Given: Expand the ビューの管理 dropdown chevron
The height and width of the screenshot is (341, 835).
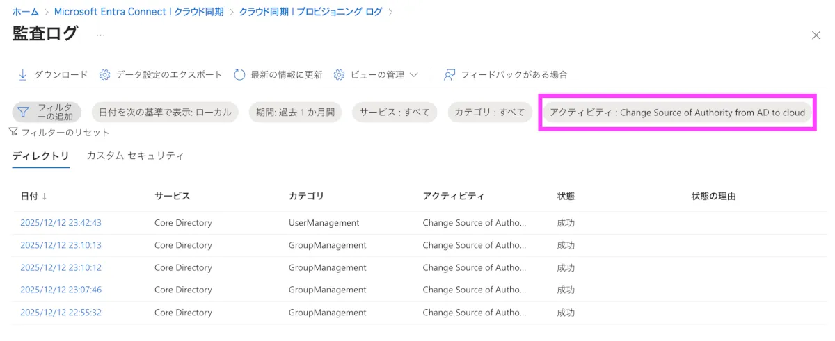Looking at the screenshot, I should coord(414,75).
